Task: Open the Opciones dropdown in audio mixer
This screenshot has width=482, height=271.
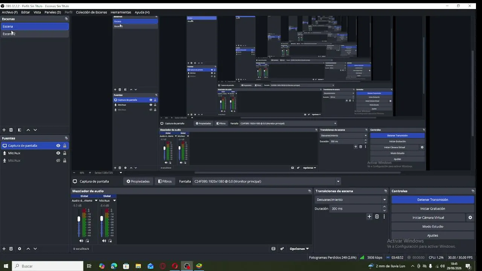Action: 299,249
